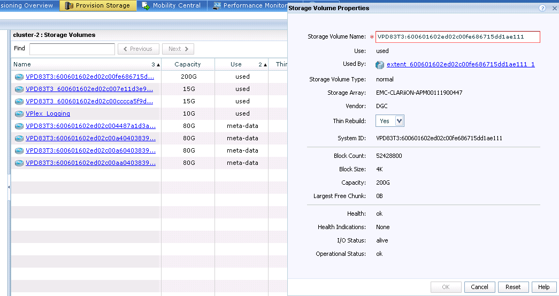Click the disk icon beside VPD83T3:600601602ed02c00a60403839... row
Image resolution: width=559 pixels, height=296 pixels.
19,150
